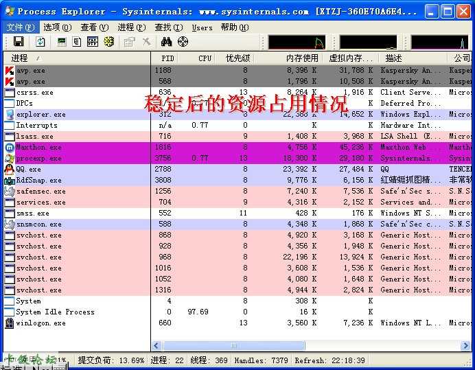This screenshot has height=370, width=475.
Task: Click the QQ.exe penguin icon
Action: click(x=10, y=170)
